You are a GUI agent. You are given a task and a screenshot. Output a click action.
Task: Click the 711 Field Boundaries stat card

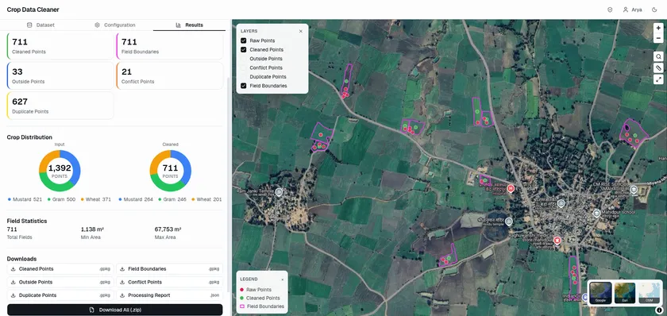click(x=170, y=46)
